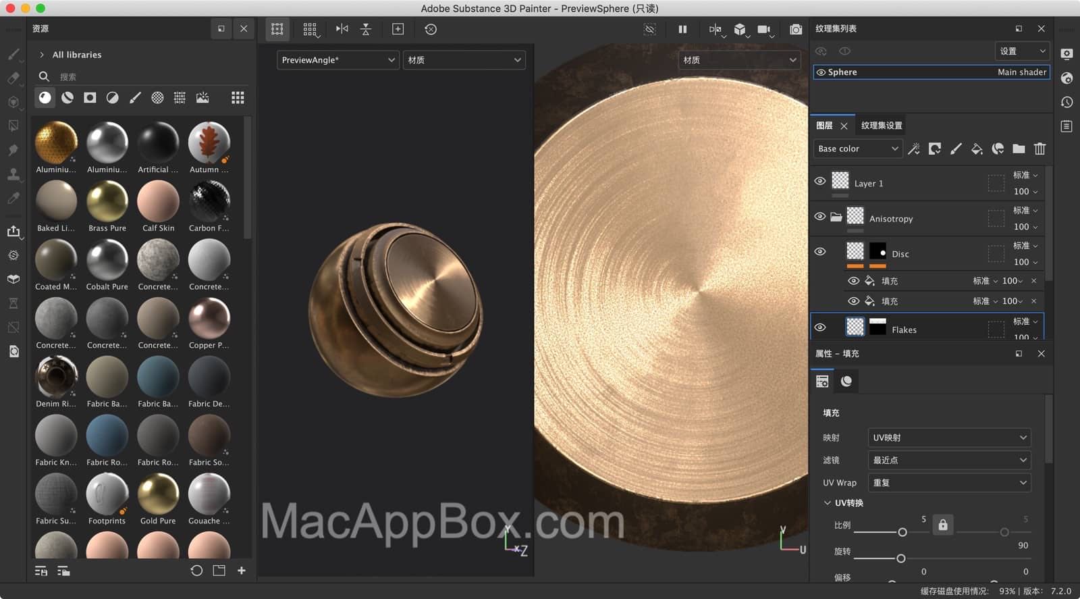
Task: Toggle visibility of first 填充 effect
Action: (x=853, y=281)
